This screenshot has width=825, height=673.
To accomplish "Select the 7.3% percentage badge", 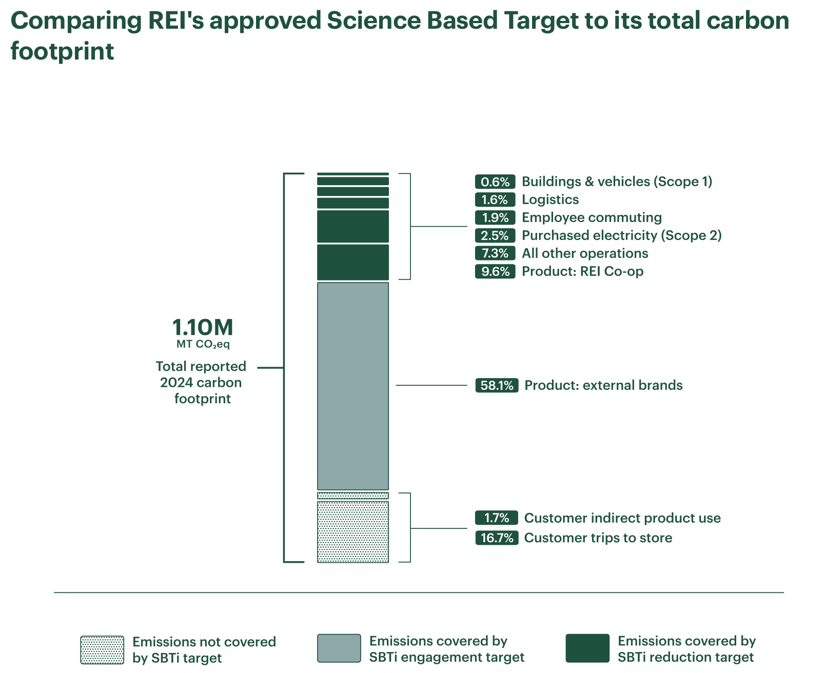I will [495, 253].
